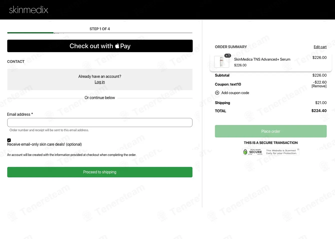
Task: Click Place order button
Action: [x=271, y=131]
